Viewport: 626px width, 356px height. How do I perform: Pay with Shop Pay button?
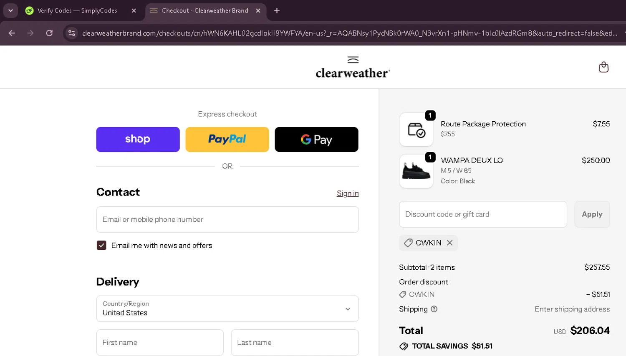(138, 139)
